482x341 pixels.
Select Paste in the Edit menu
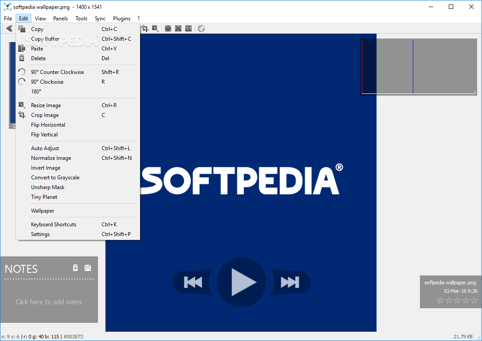point(78,49)
